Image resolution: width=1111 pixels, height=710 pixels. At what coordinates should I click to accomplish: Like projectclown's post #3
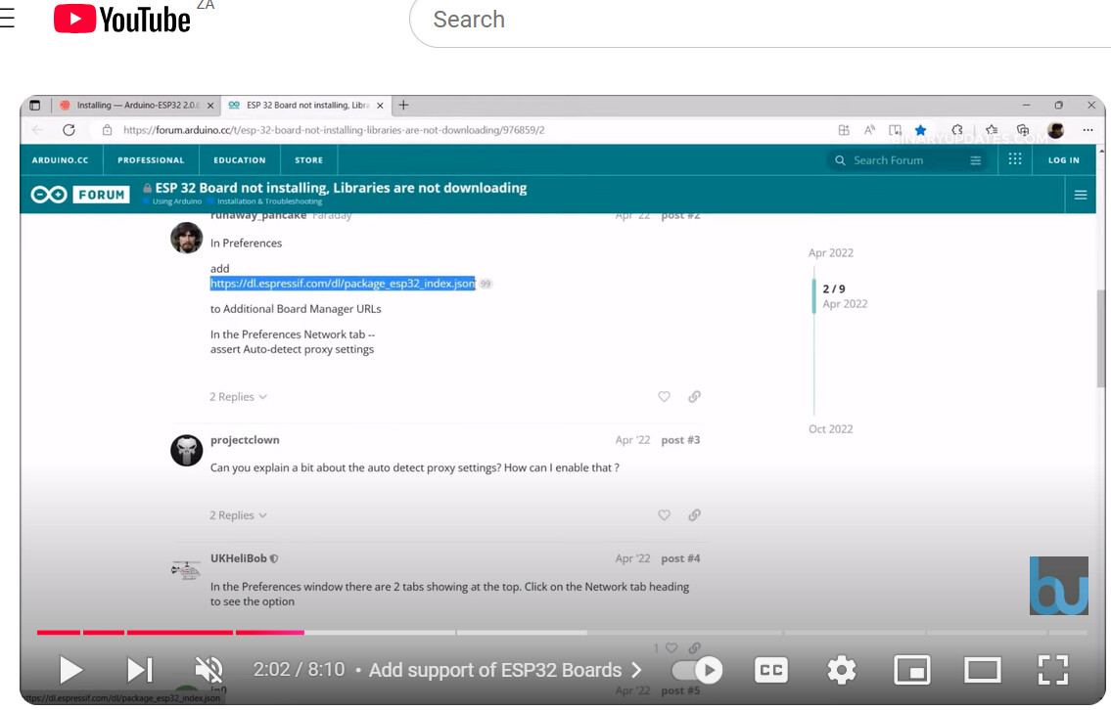[664, 515]
